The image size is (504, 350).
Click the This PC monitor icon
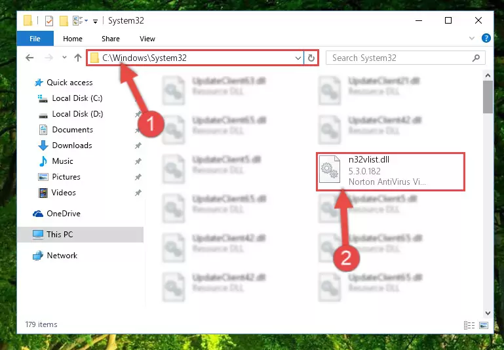(37, 234)
